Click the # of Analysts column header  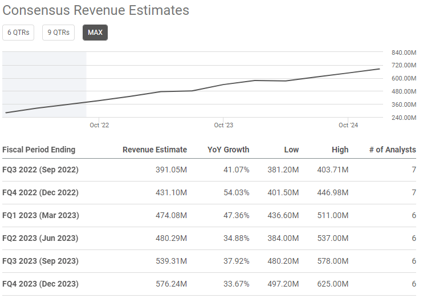tap(392, 150)
